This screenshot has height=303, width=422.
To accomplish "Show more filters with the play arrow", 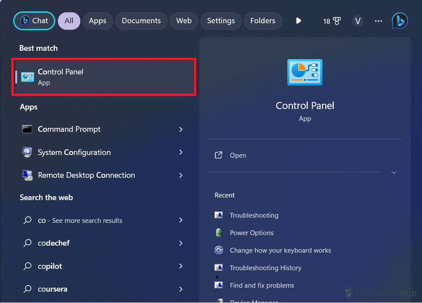I will tap(298, 21).
